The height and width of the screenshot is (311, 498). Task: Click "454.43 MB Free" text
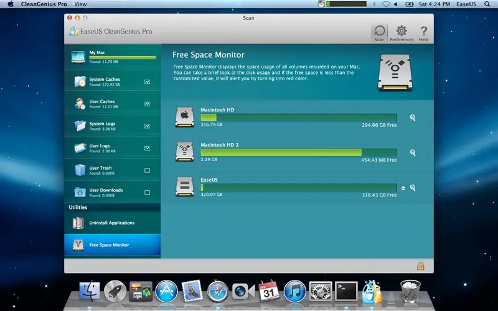pyautogui.click(x=379, y=160)
